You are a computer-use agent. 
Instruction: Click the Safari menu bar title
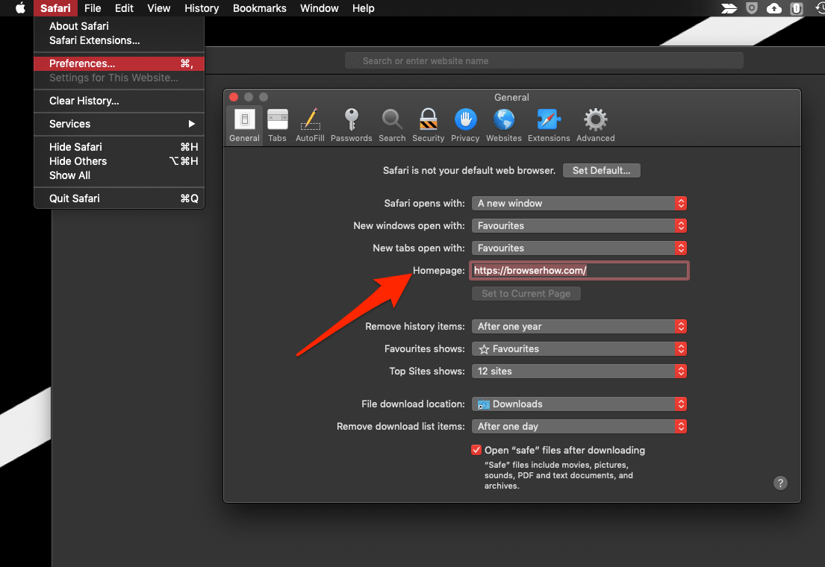point(55,8)
